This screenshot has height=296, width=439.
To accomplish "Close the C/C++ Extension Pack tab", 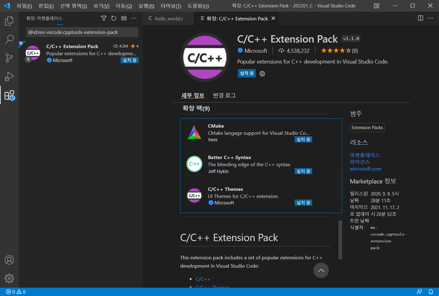I will [x=273, y=18].
